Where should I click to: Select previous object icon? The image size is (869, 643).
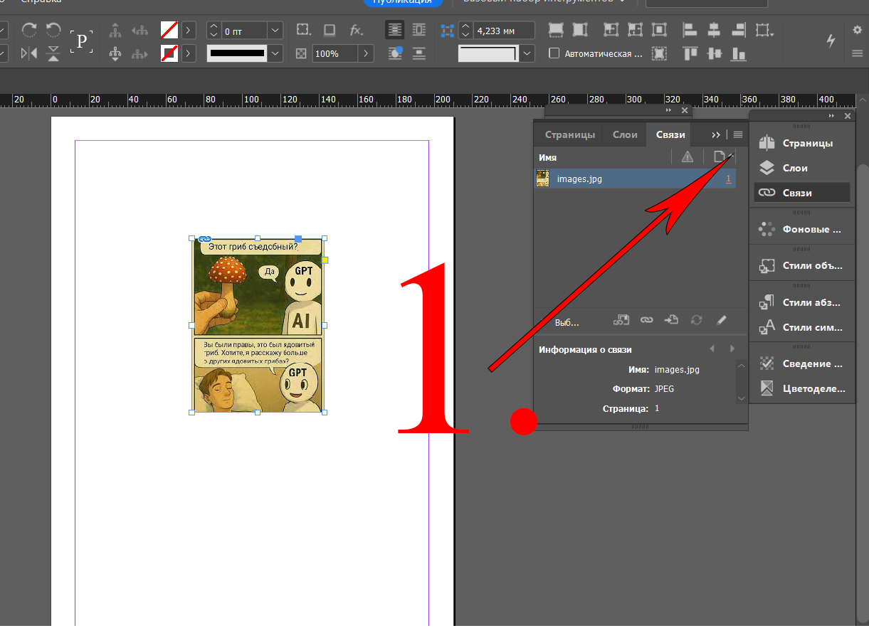(139, 30)
